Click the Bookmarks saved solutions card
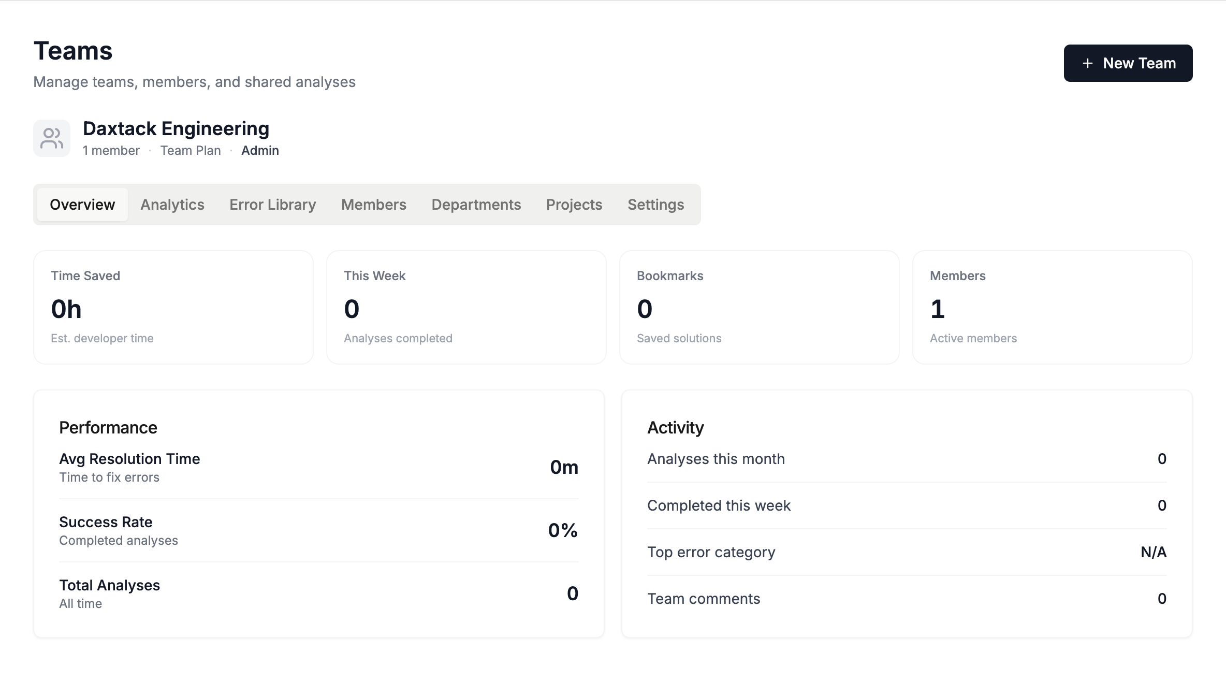Screen dimensions: 1226x695 (x=759, y=307)
